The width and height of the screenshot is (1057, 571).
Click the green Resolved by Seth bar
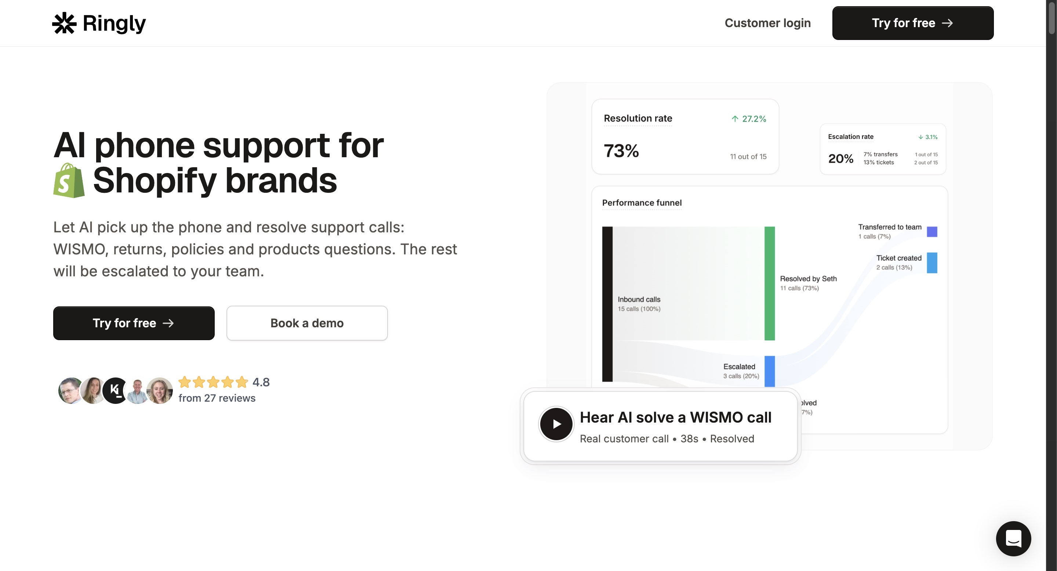(769, 283)
